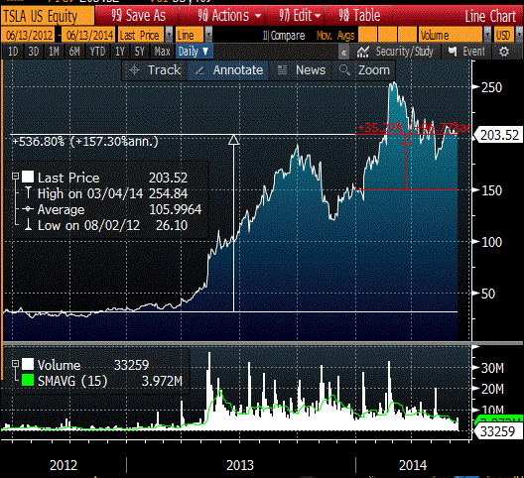
Task: Open dropdown arrow next to Volume field
Action: [488, 35]
